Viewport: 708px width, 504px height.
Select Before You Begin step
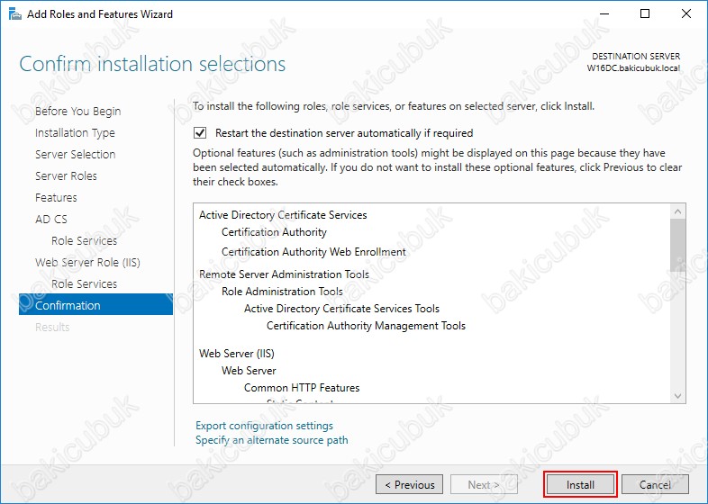click(78, 111)
